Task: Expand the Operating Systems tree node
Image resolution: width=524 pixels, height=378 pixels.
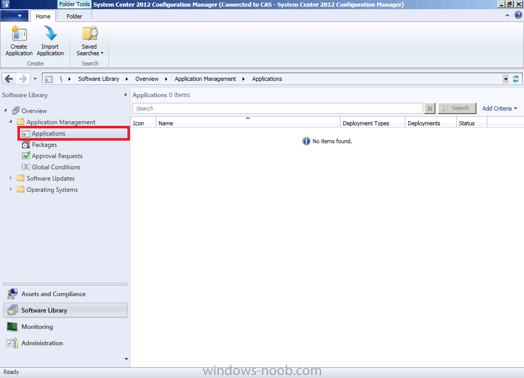Action: [x=11, y=189]
